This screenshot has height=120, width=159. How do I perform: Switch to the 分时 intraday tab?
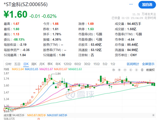(8, 64)
